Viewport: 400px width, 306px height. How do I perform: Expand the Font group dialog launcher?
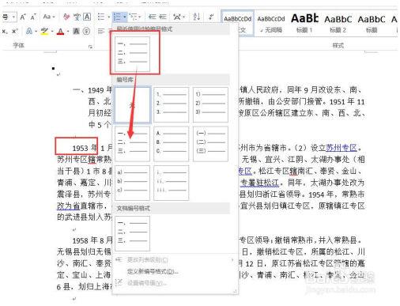[x=90, y=47]
